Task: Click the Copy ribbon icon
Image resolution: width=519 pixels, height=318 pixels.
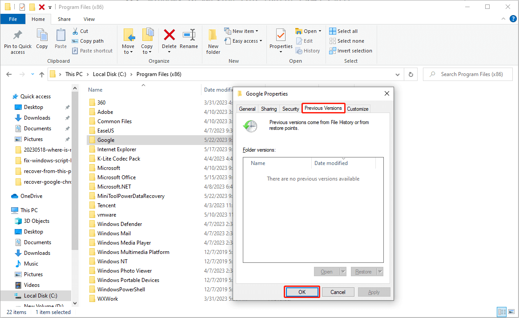Action: click(x=42, y=35)
